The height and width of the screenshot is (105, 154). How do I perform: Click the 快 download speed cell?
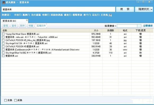(140, 53)
